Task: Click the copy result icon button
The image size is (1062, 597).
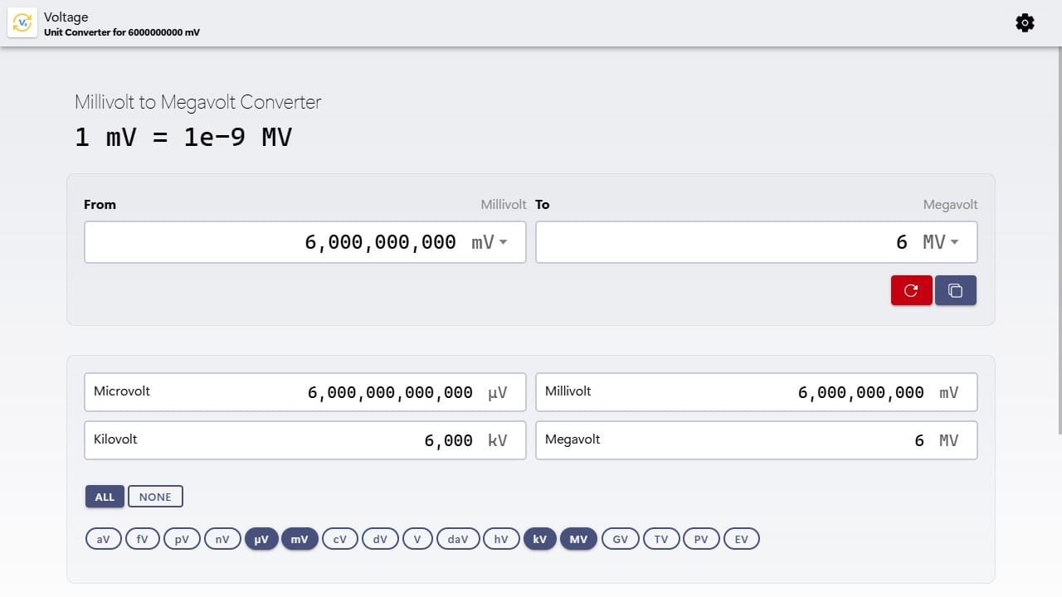Action: tap(956, 290)
